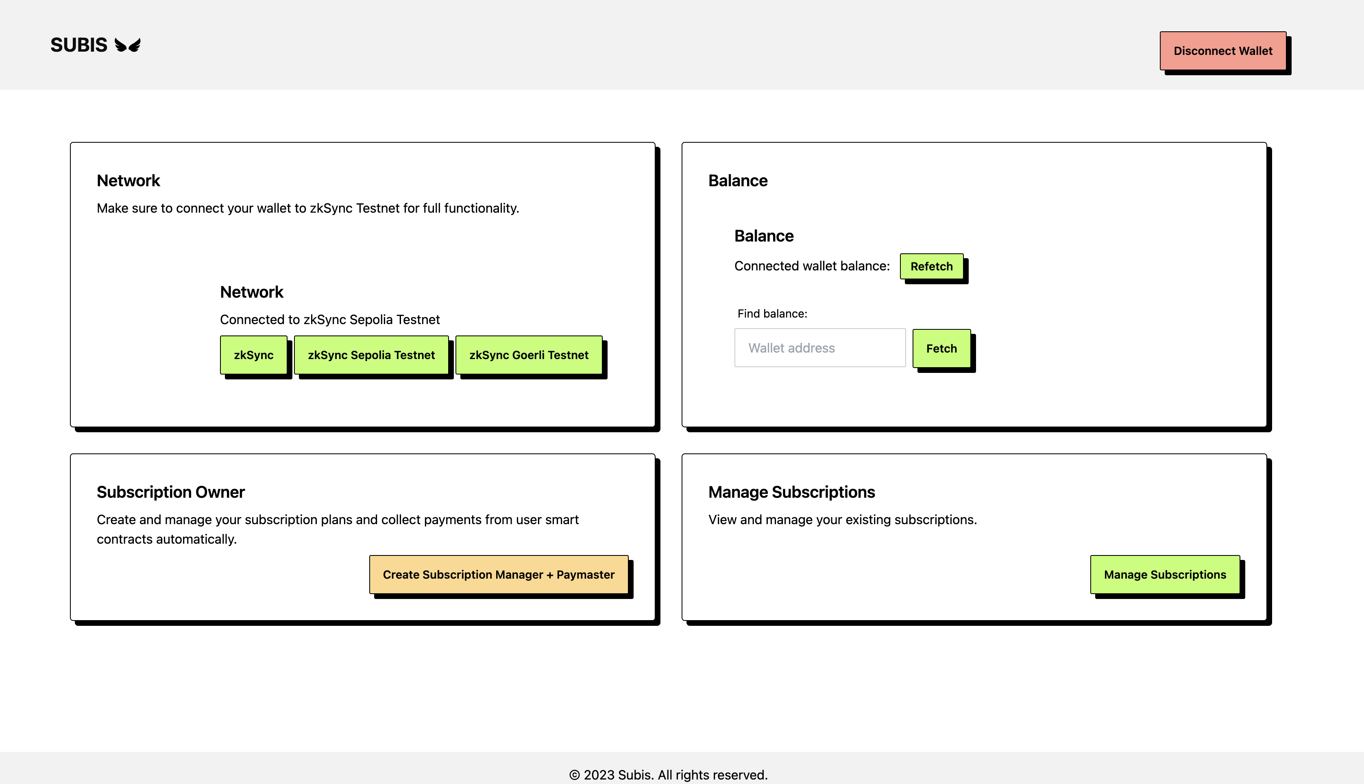
Task: Click the Network card's top heading
Action: (x=128, y=181)
